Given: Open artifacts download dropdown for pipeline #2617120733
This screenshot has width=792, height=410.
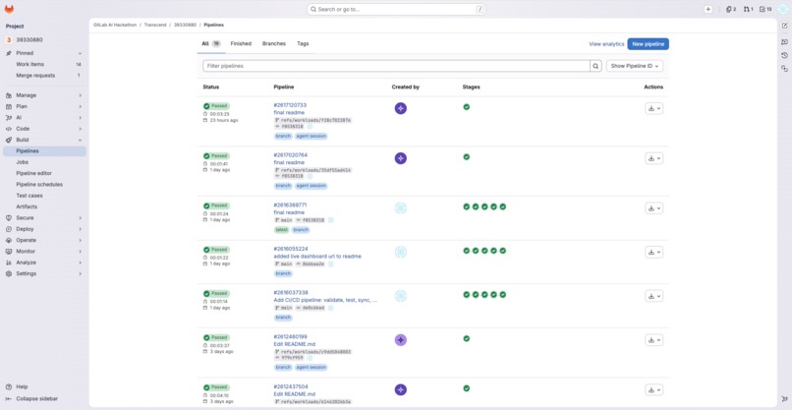Looking at the screenshot, I should click(x=653, y=108).
